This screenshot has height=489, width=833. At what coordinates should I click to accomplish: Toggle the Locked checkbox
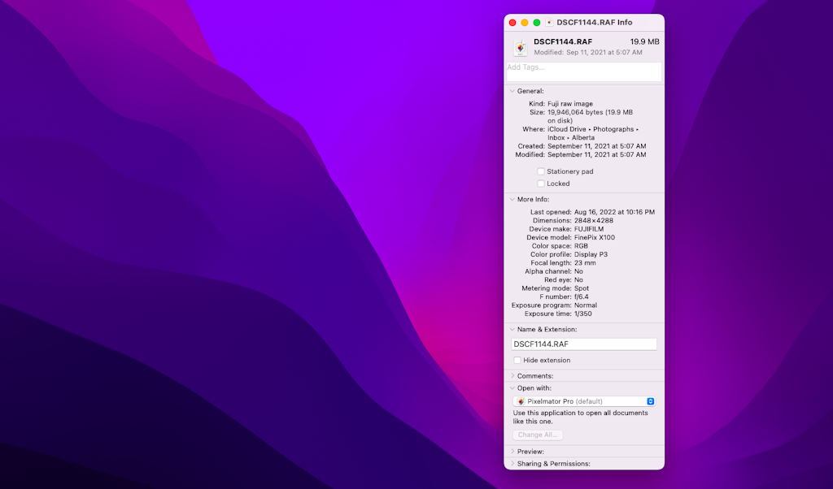[x=541, y=184]
